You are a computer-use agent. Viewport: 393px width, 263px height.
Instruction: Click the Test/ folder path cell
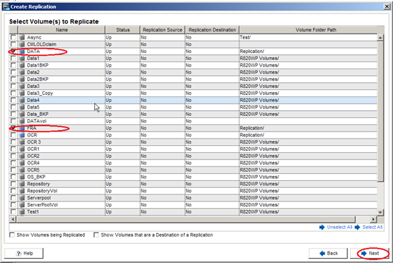(x=308, y=37)
